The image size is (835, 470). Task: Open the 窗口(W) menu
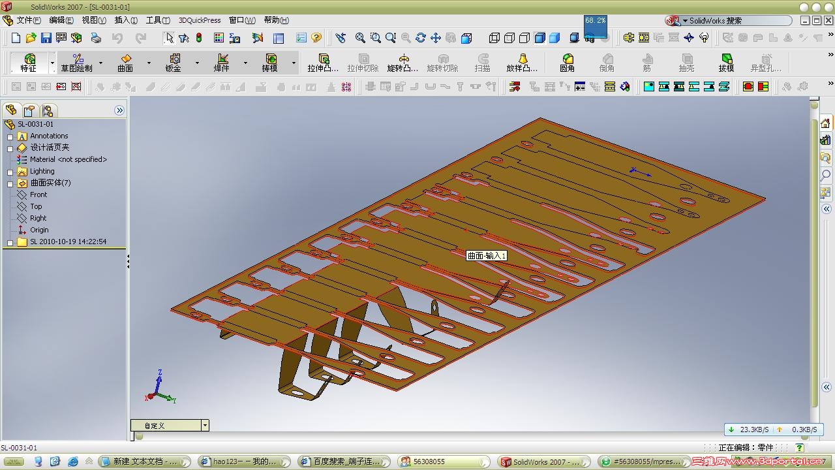click(242, 20)
